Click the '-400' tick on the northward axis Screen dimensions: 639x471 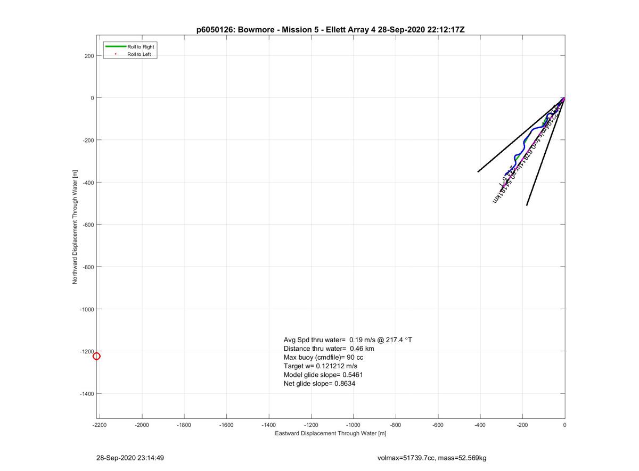click(x=88, y=183)
